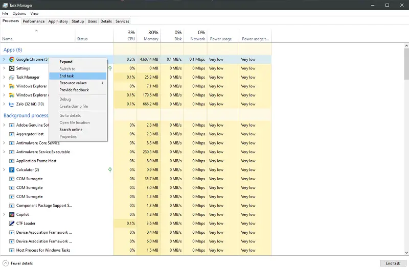Click the Status column header

click(94, 36)
